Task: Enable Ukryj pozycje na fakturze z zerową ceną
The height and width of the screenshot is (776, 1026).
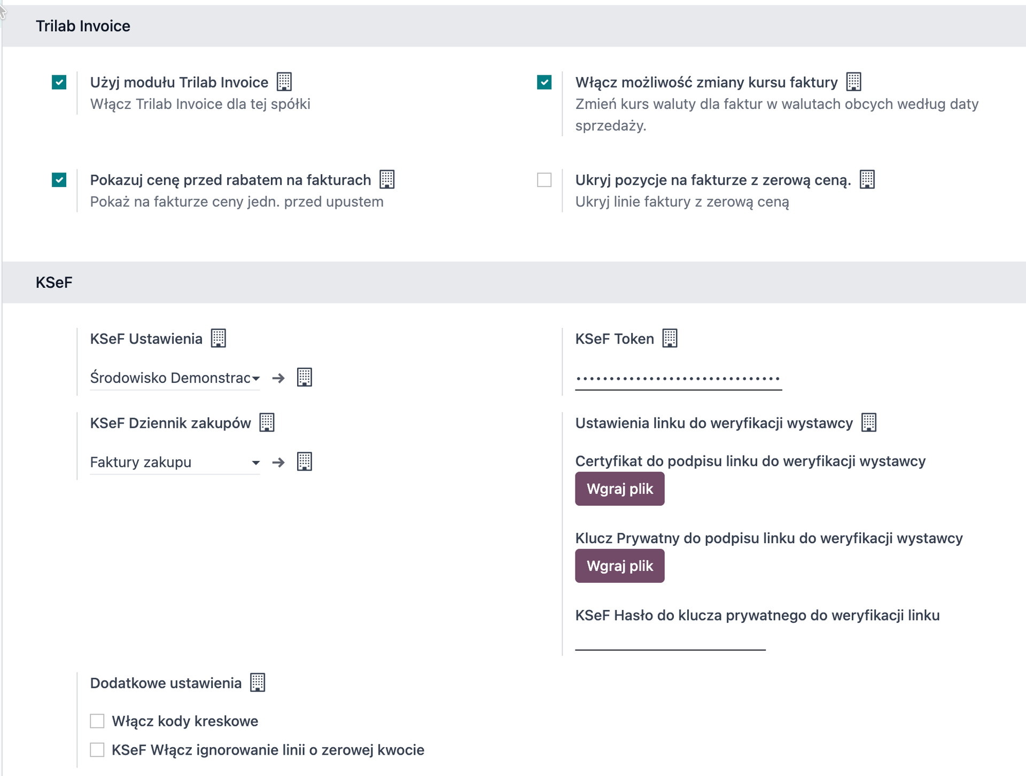Action: [544, 180]
